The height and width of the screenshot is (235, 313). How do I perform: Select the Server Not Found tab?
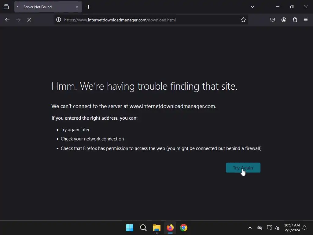point(48,7)
